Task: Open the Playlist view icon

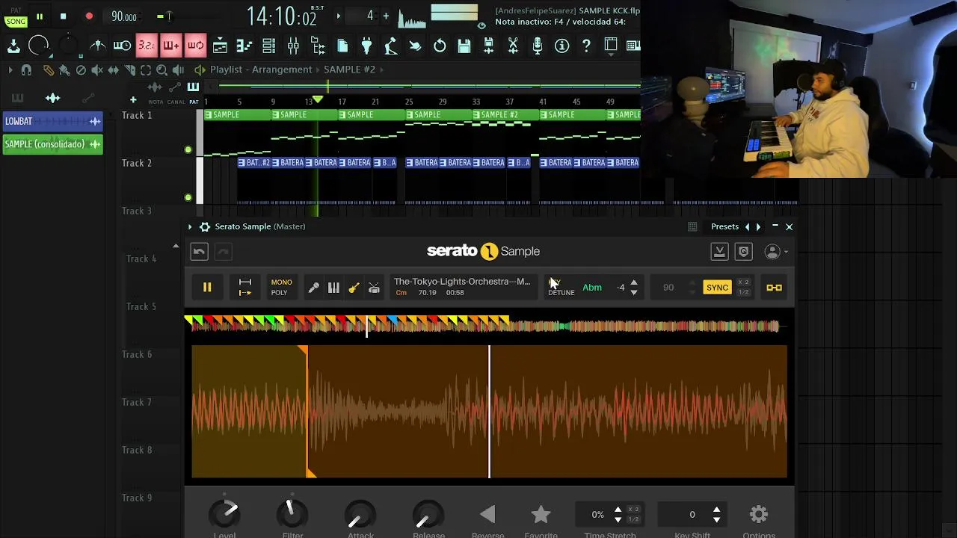Action: pos(220,46)
